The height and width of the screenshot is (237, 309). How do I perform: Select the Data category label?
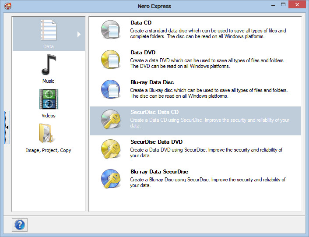click(x=49, y=46)
